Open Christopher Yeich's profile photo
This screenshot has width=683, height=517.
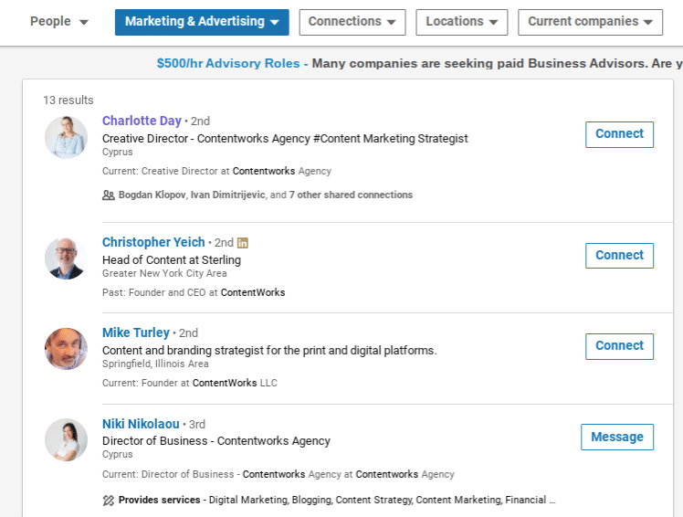coord(67,258)
